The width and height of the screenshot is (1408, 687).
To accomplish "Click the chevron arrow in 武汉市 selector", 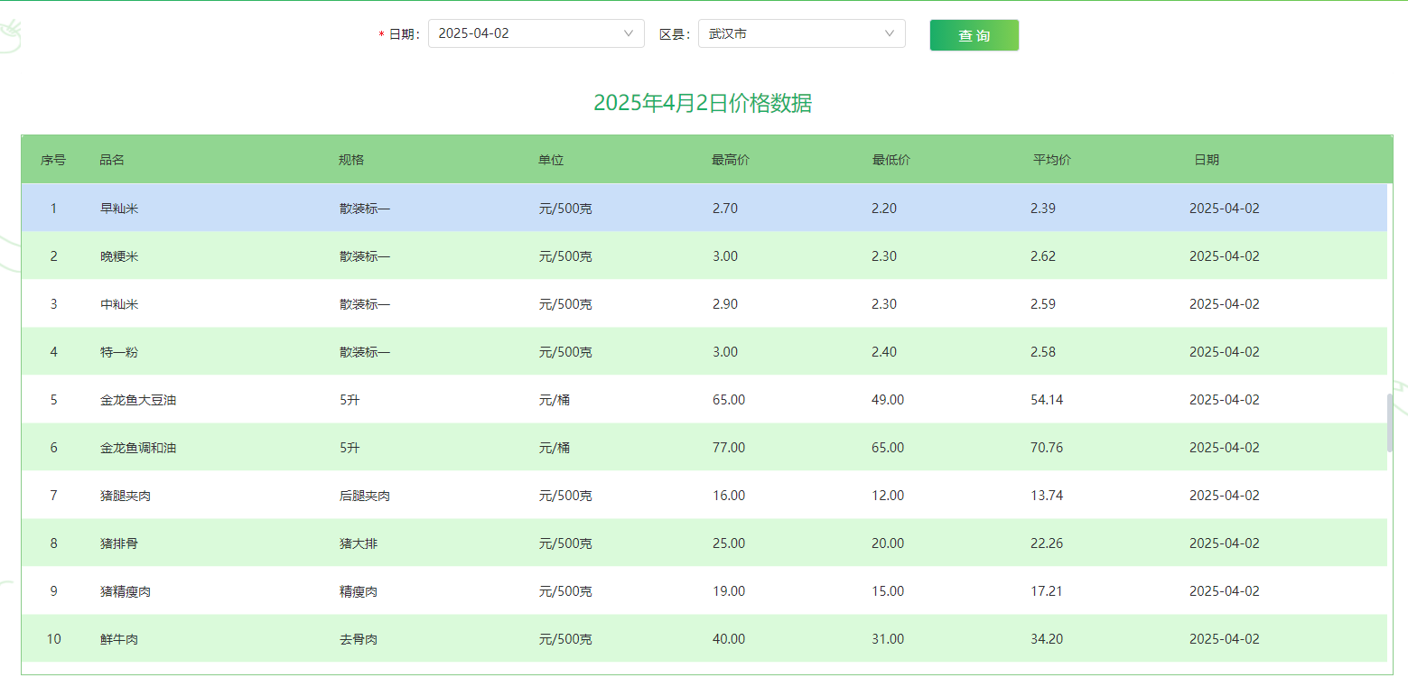I will (x=890, y=33).
